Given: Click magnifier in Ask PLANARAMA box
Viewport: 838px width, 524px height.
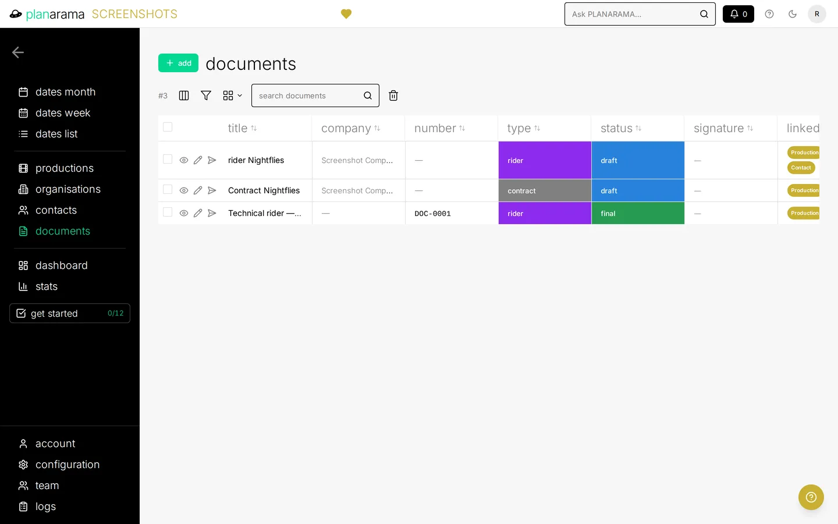Looking at the screenshot, I should point(704,14).
